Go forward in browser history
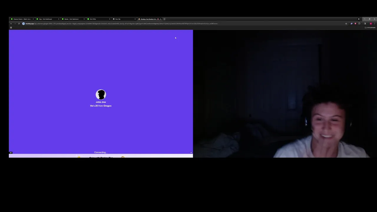 coord(15,24)
